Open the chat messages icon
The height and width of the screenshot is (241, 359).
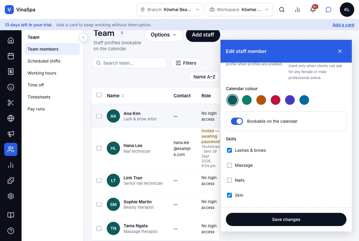point(328,10)
